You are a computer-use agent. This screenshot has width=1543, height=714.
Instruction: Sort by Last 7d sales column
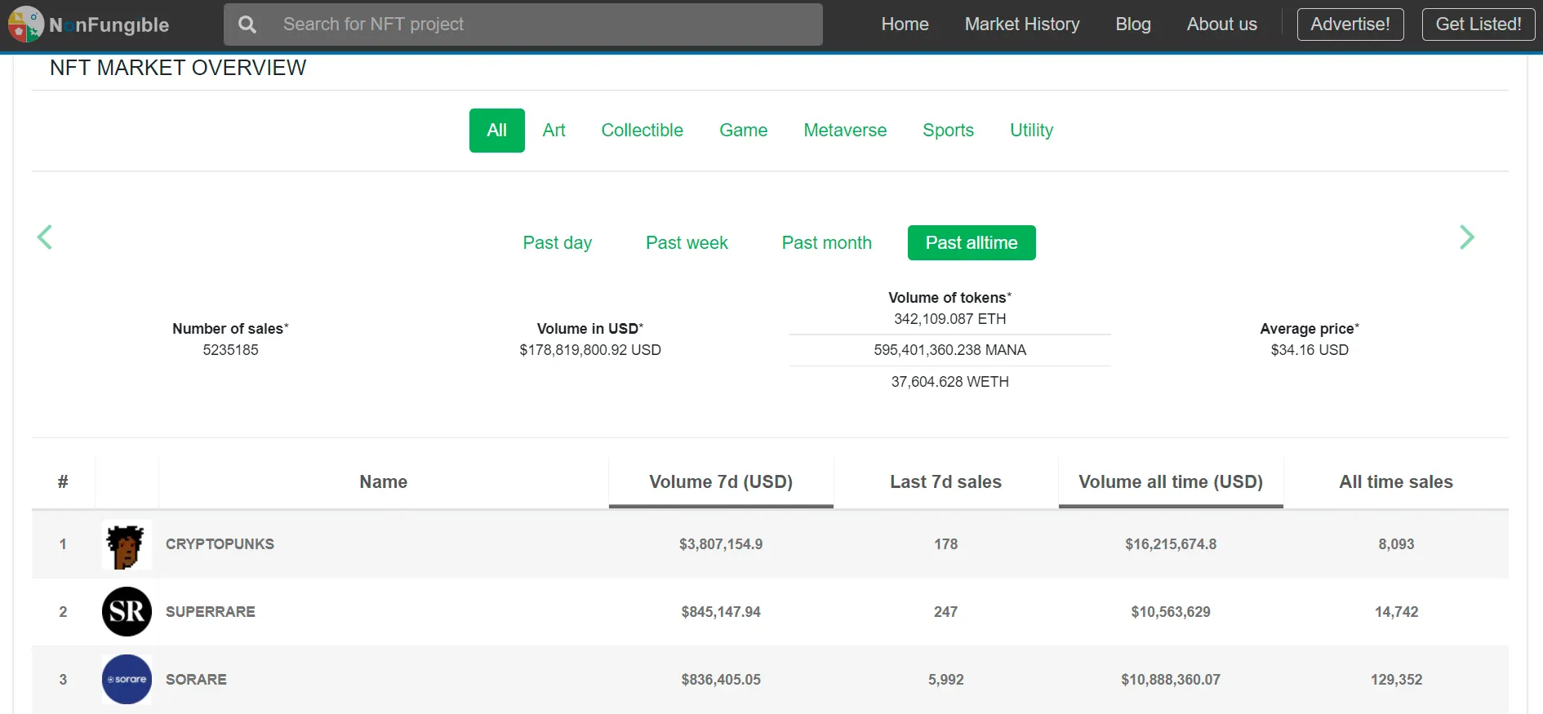[x=945, y=482]
